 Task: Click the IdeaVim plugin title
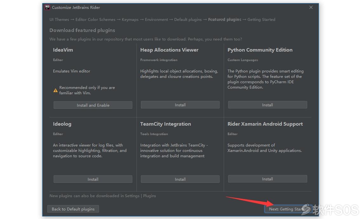pyautogui.click(x=63, y=50)
